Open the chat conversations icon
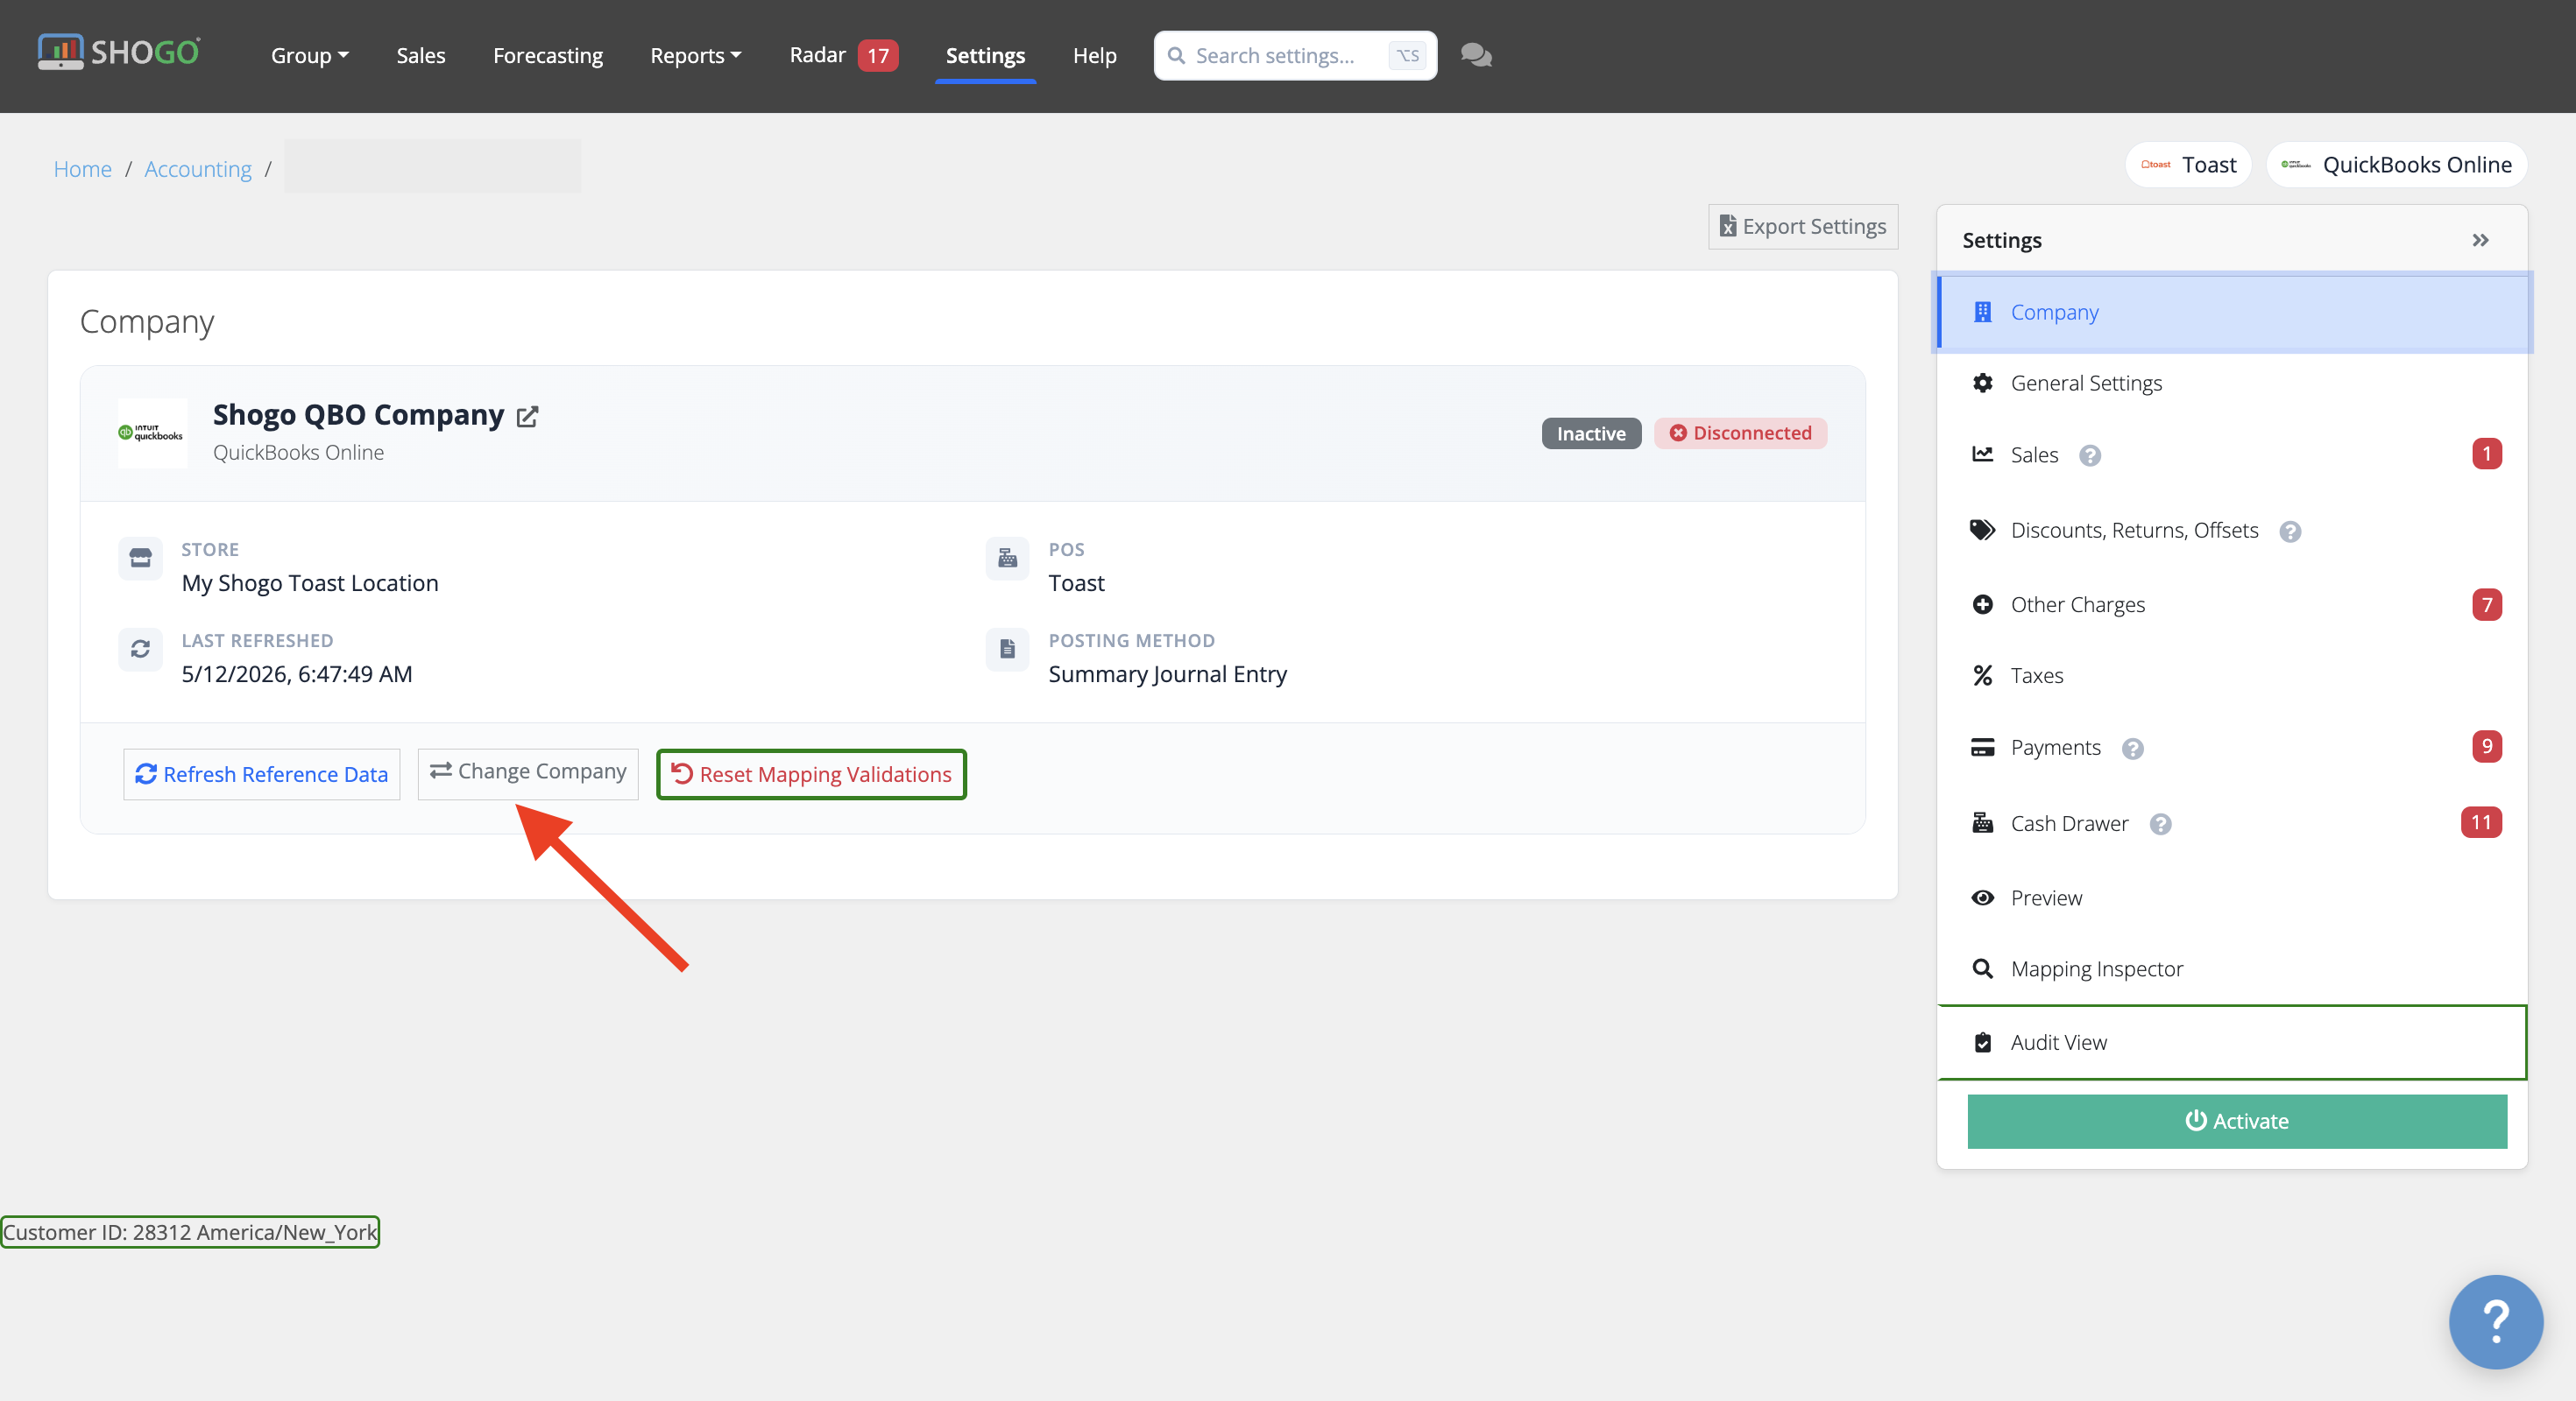 (1476, 55)
